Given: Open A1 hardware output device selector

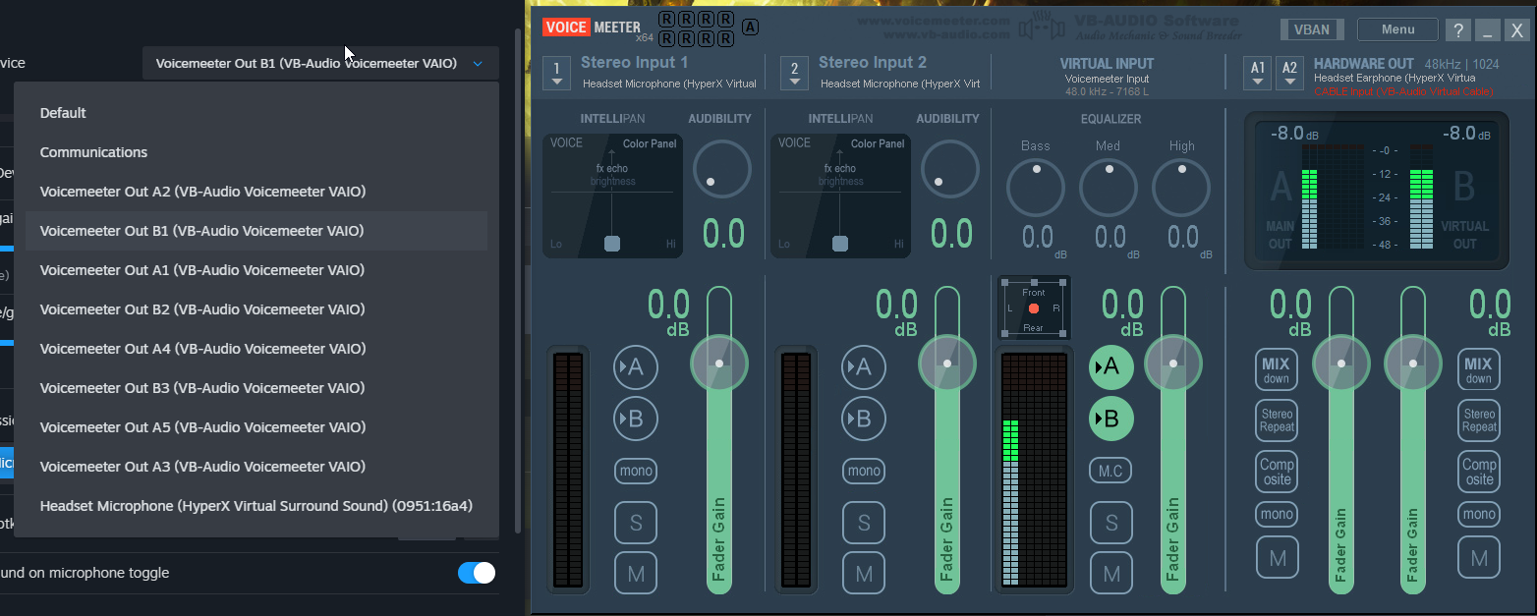Looking at the screenshot, I should pos(1259,73).
